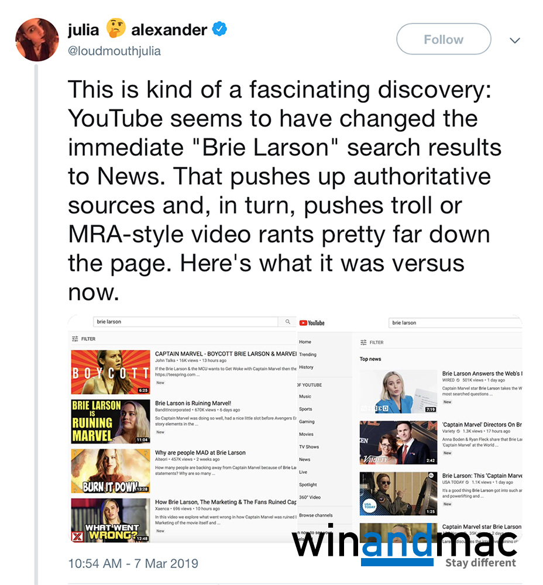Viewport: 543px width, 585px height.
Task: Open the WIRED Brie Larson video thumbnail
Action: click(398, 391)
